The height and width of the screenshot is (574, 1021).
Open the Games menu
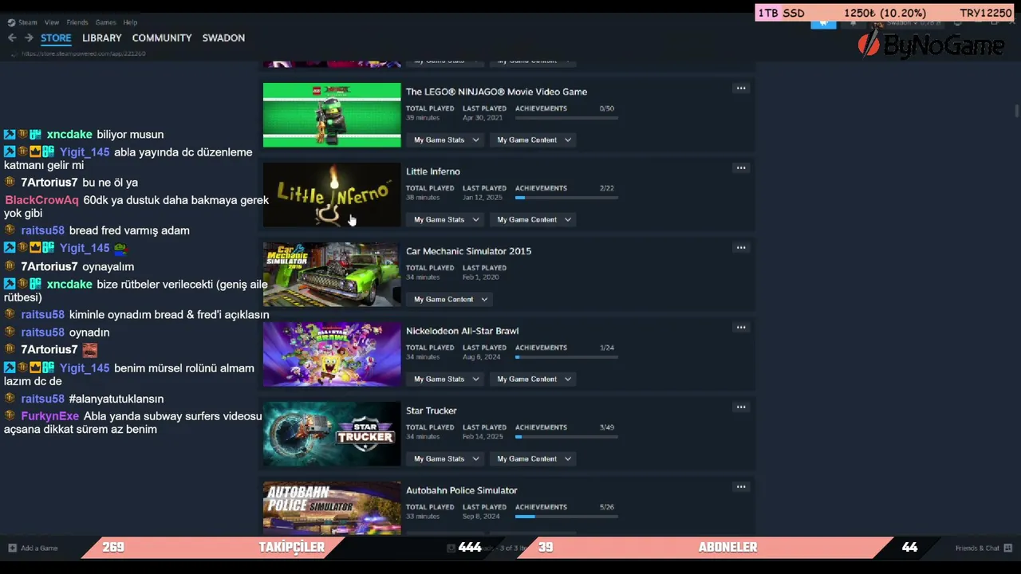coord(105,22)
